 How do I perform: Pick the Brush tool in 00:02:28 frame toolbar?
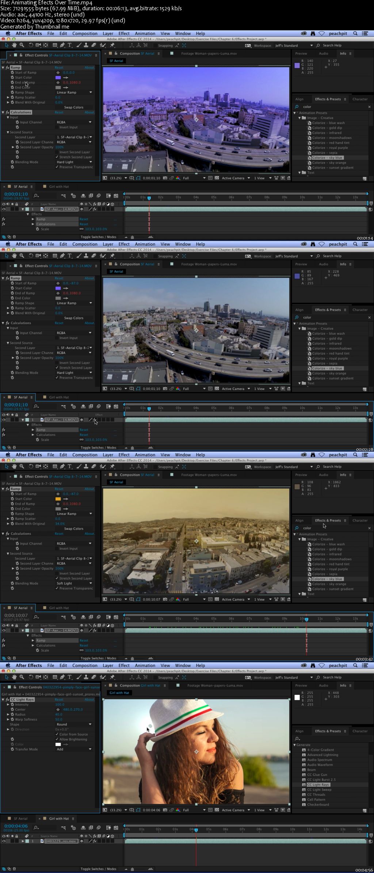(79, 256)
